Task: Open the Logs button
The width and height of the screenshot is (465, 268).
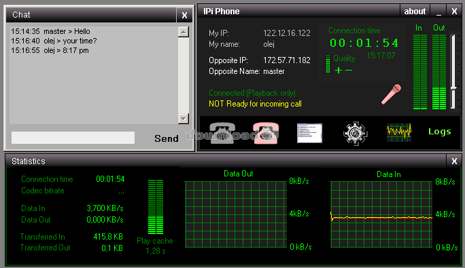Action: (439, 132)
